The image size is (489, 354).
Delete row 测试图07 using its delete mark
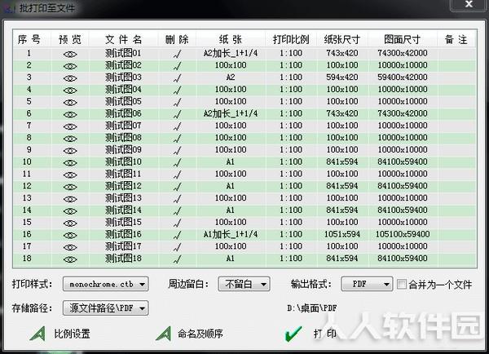click(177, 126)
